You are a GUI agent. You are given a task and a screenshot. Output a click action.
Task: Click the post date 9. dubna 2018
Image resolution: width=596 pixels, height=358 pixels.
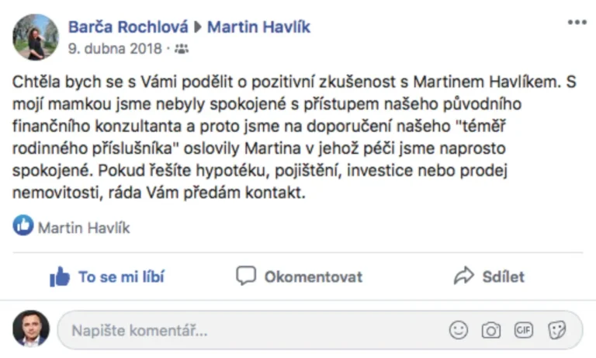(x=114, y=49)
